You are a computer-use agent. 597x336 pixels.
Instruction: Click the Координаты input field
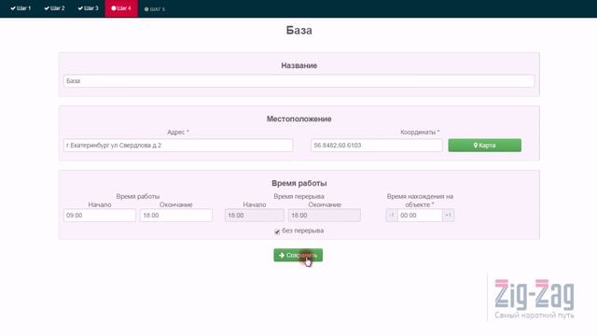[x=377, y=146]
